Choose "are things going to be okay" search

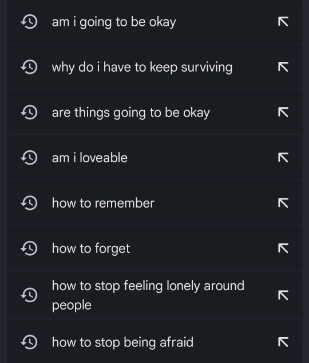154,112
